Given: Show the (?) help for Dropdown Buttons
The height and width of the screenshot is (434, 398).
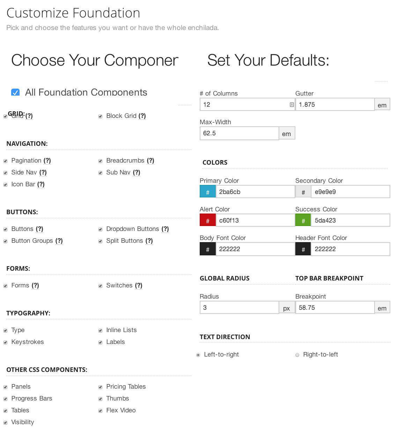Looking at the screenshot, I should click(165, 229).
